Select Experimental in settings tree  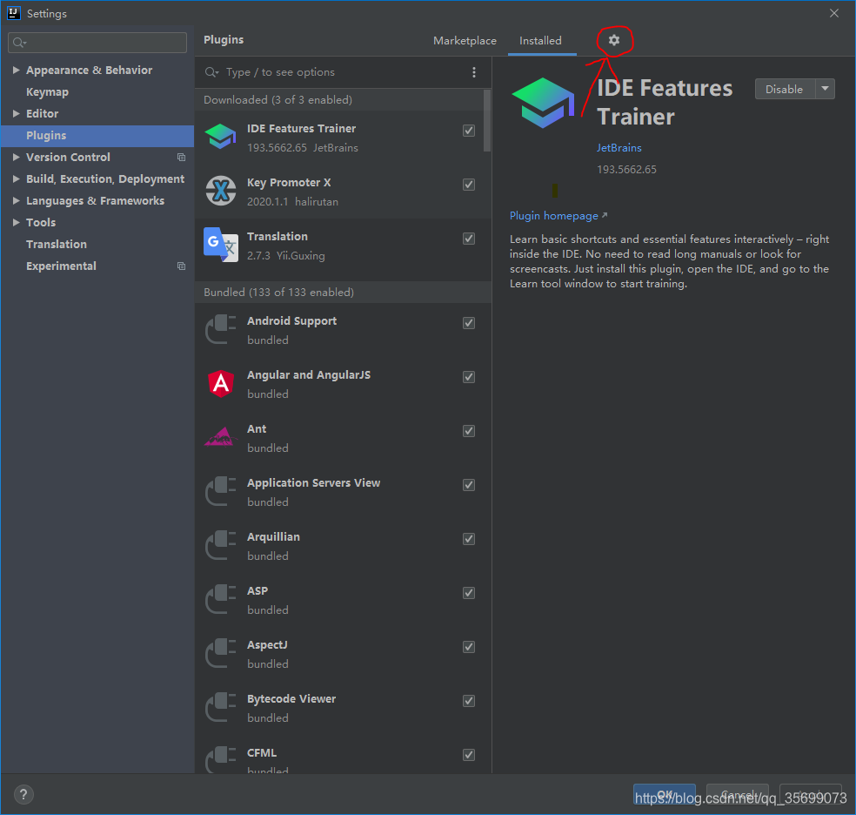tap(61, 266)
